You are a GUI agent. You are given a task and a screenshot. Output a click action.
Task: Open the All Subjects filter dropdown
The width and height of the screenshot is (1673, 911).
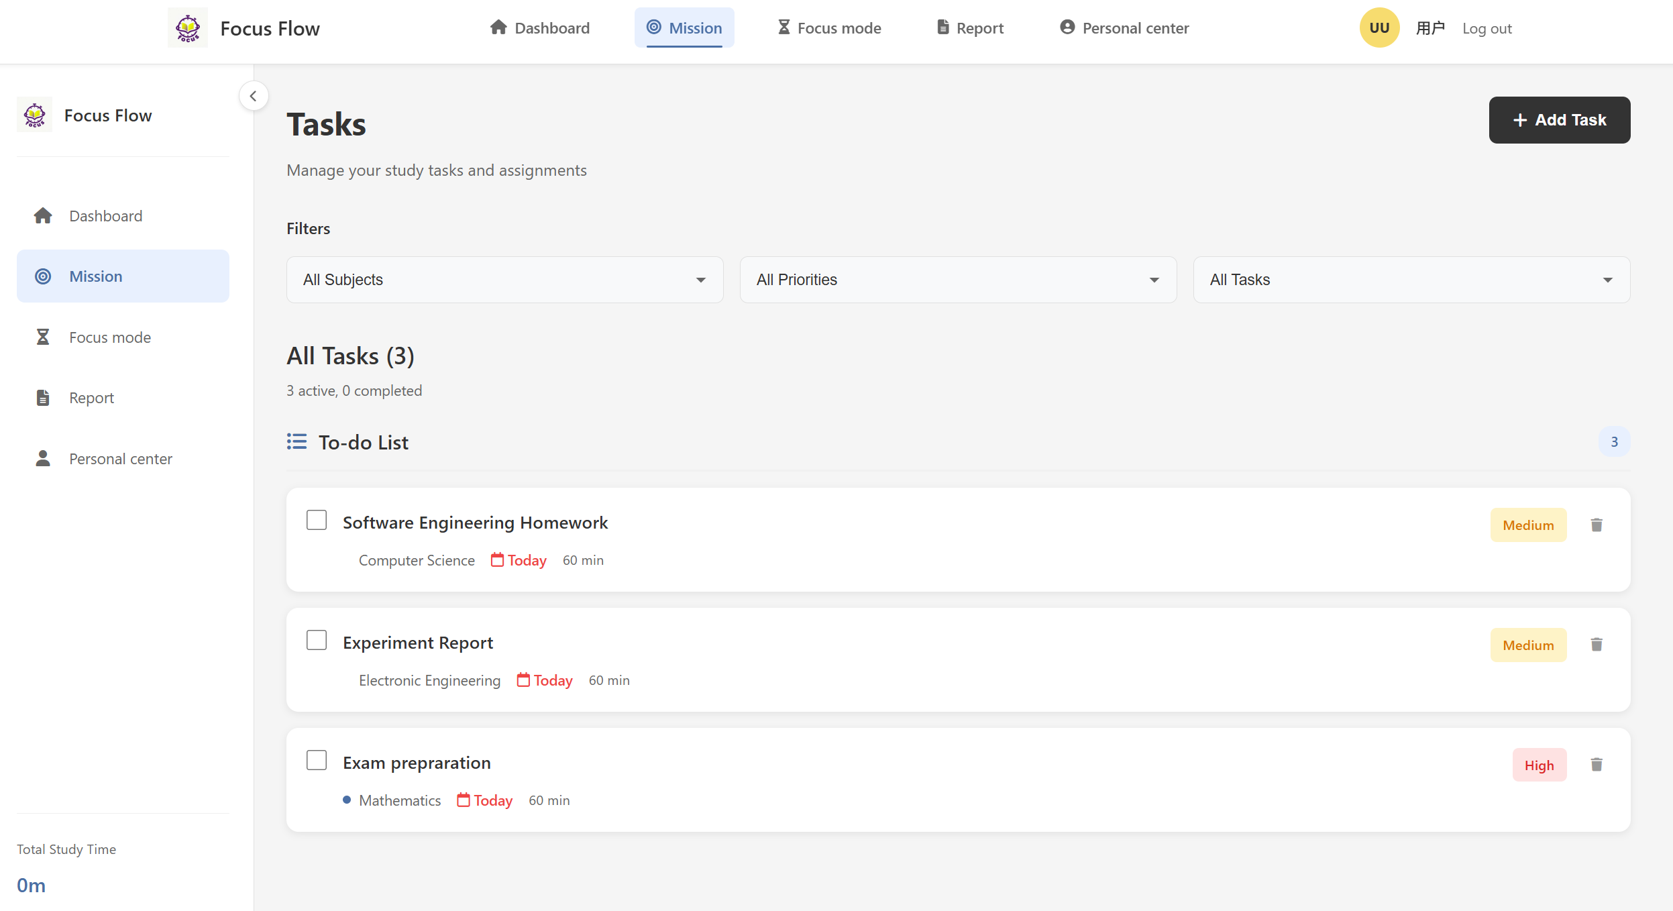504,280
